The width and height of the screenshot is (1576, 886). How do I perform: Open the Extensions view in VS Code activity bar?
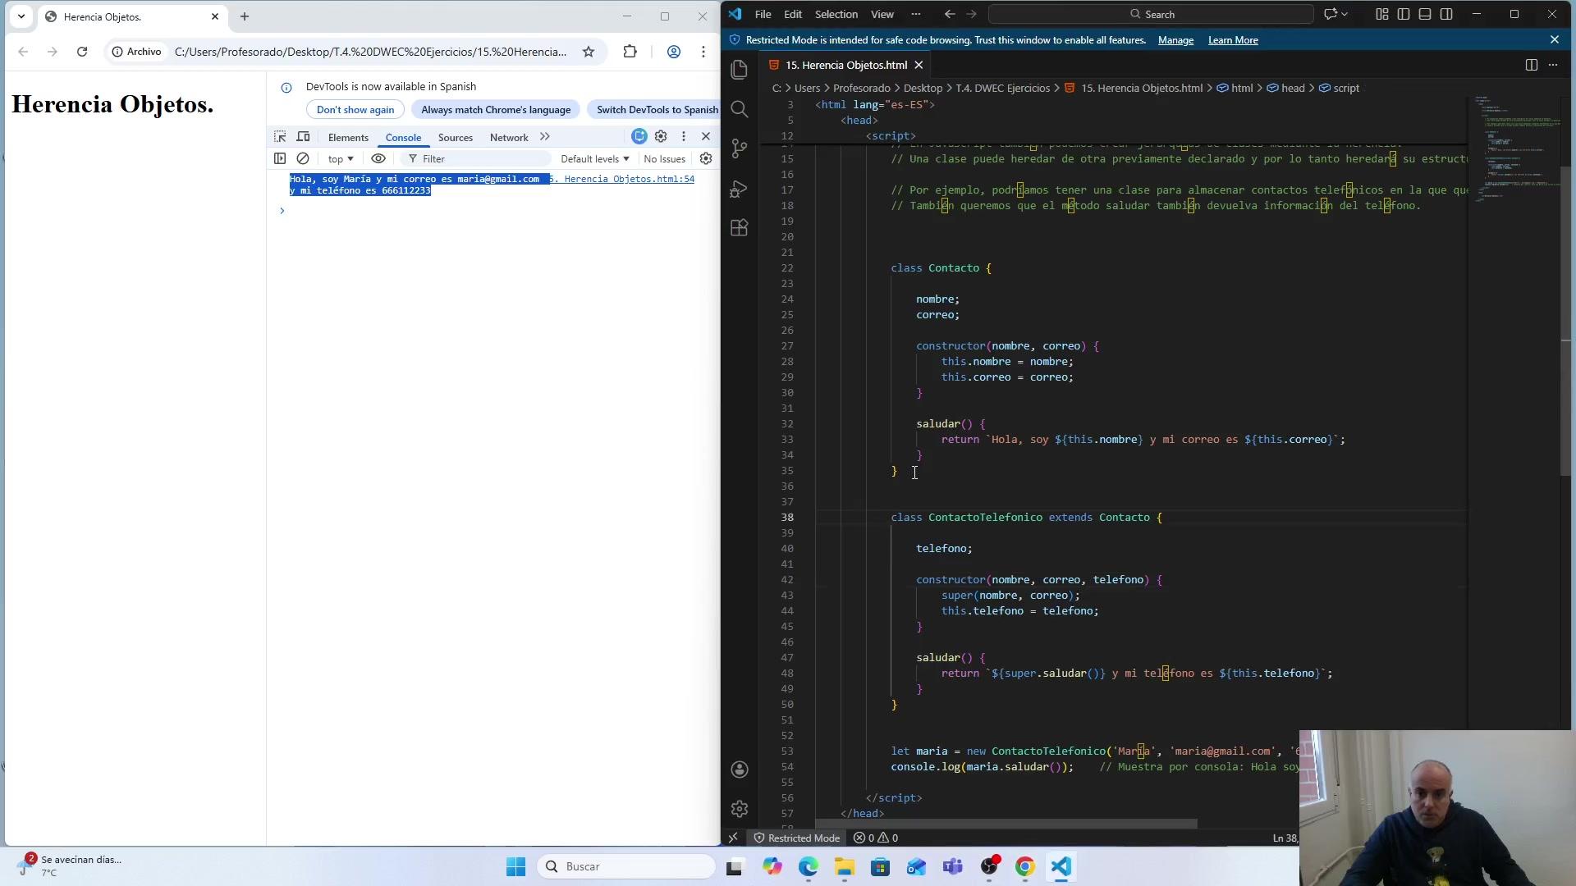click(x=740, y=228)
